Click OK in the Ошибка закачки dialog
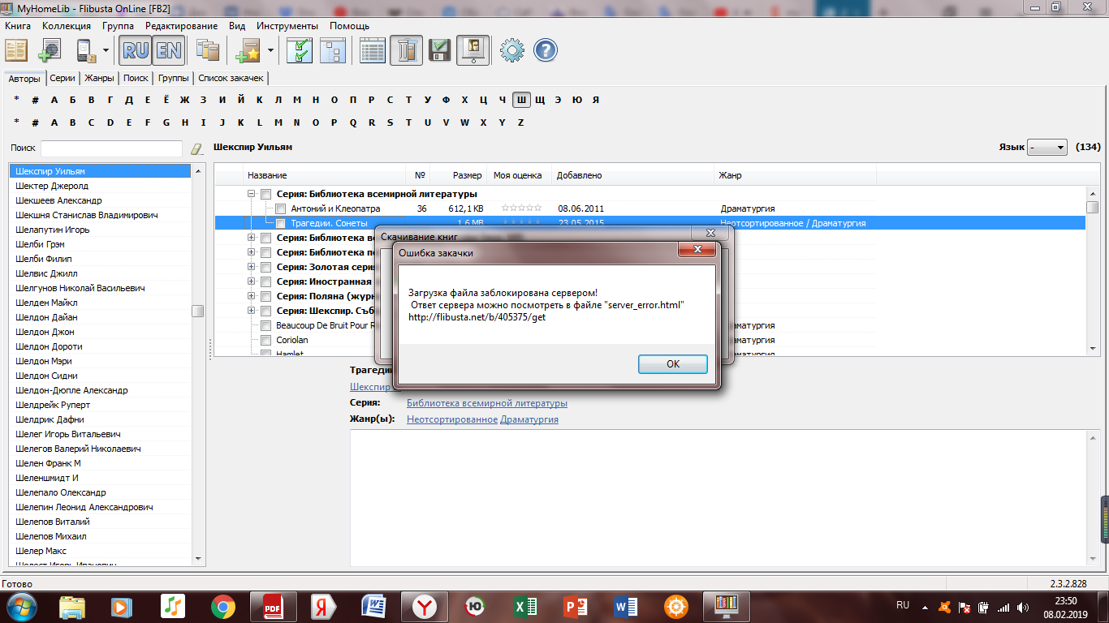1109x623 pixels. (x=673, y=364)
